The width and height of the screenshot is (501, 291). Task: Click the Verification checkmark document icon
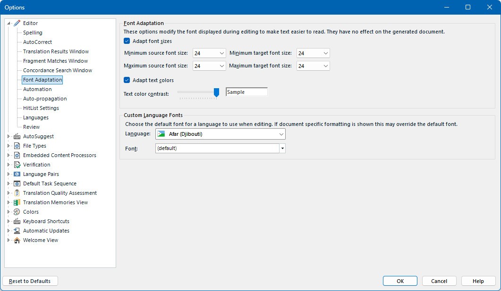coord(17,165)
